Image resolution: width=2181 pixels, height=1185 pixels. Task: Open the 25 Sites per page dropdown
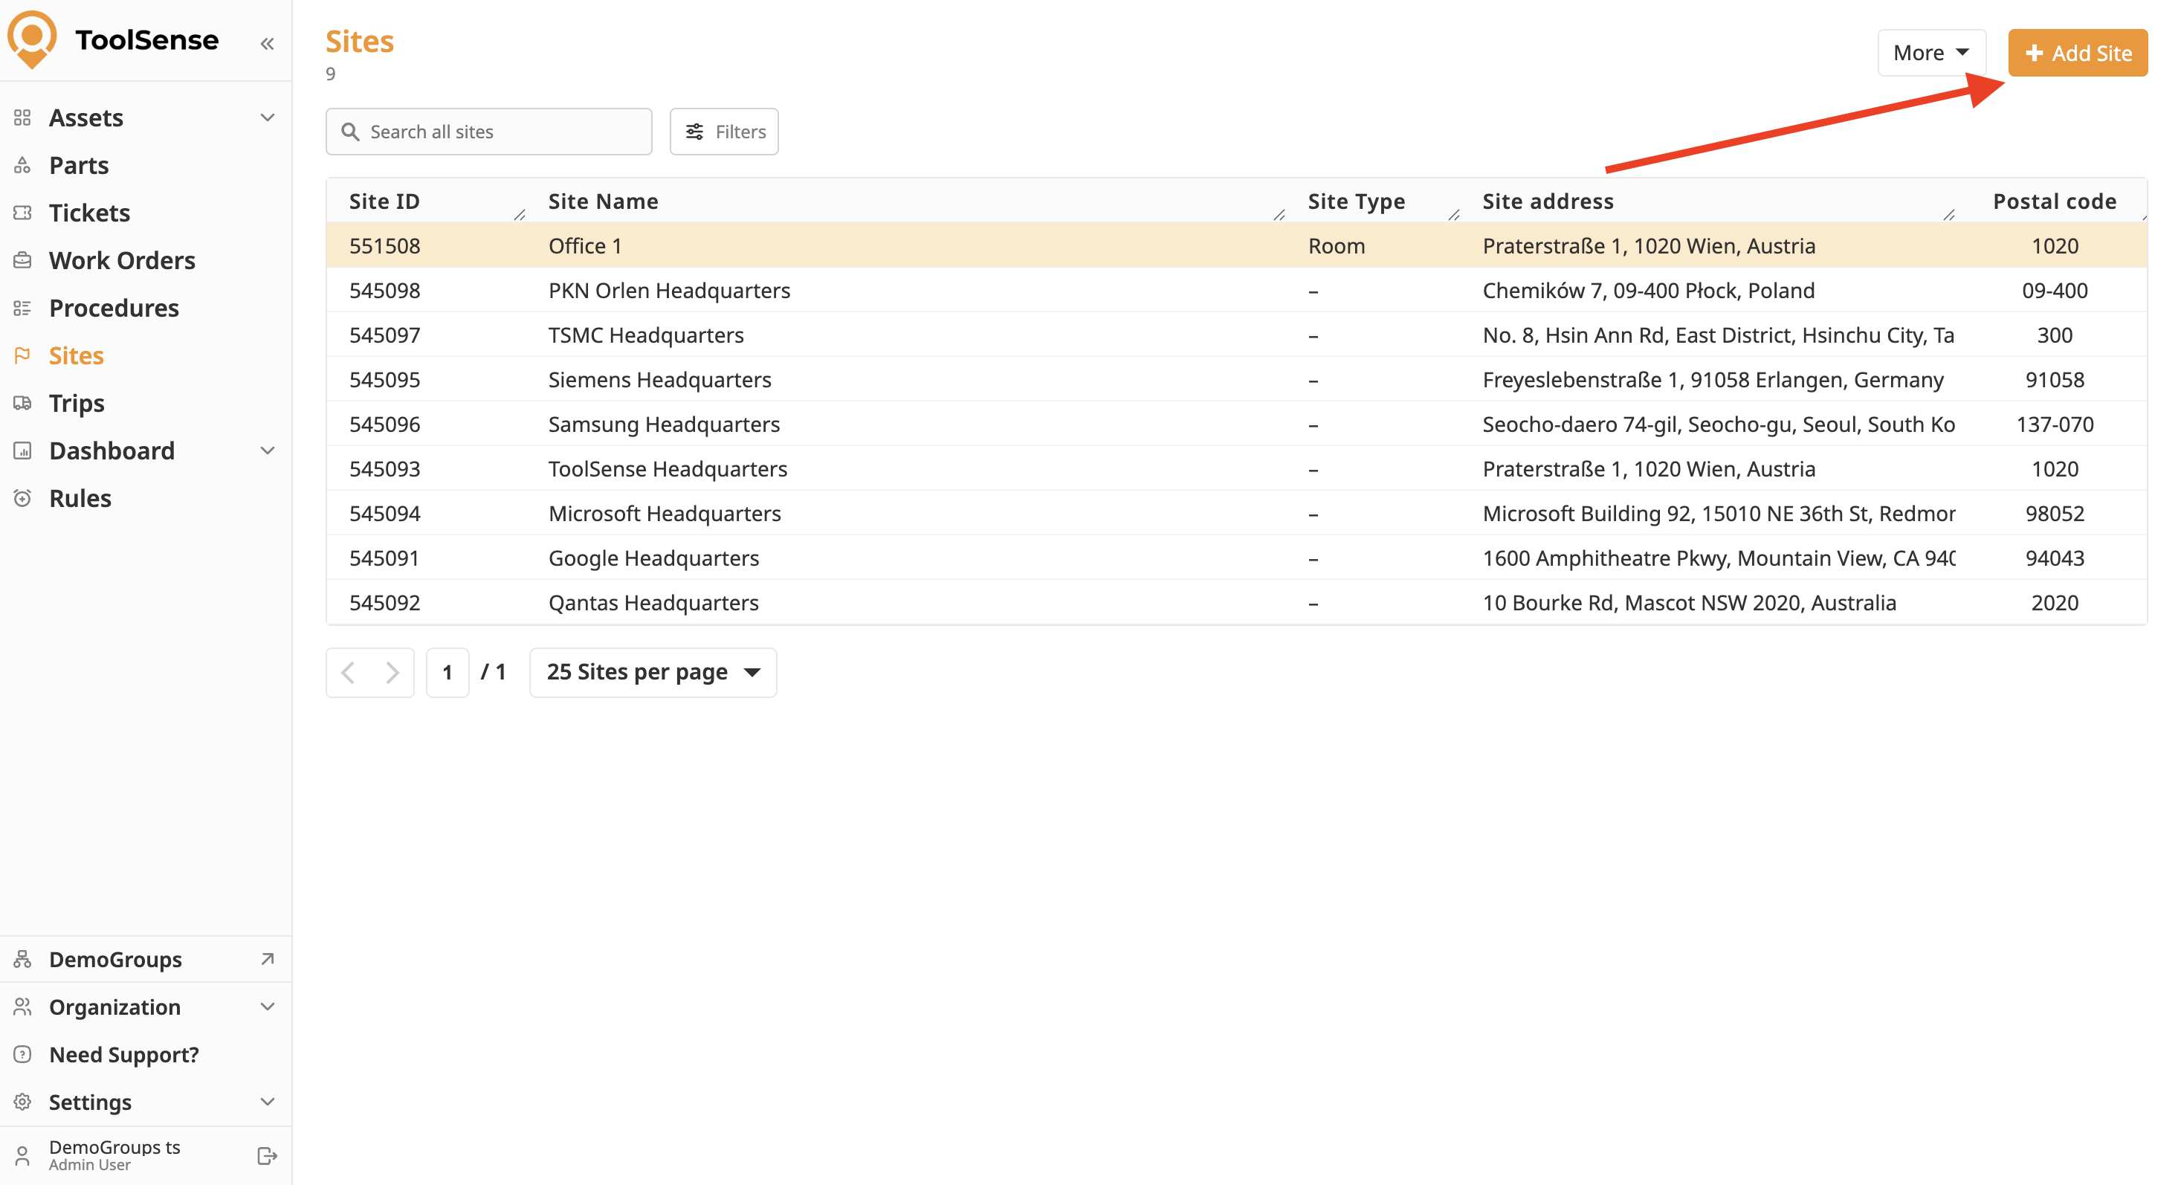click(x=653, y=672)
